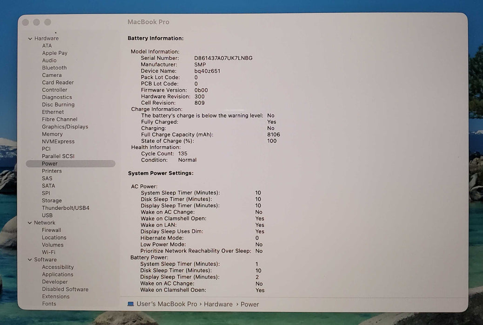The image size is (483, 325).
Task: Click the System Power Settings heading
Action: [161, 173]
